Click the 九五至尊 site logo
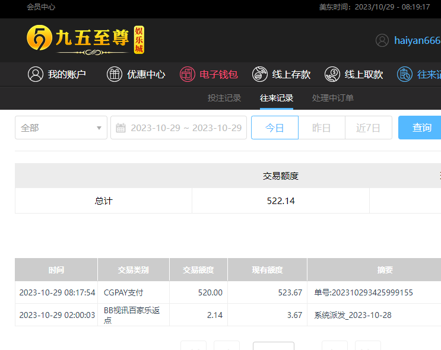Screen dimensions: 441x350 click(85, 40)
